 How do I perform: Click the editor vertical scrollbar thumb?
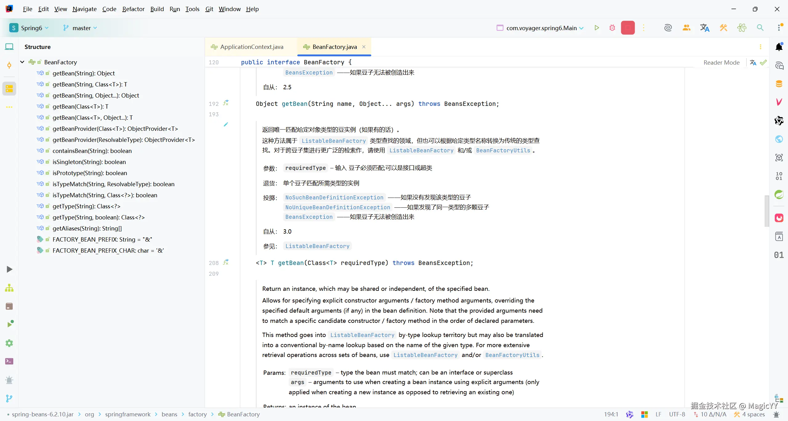point(766,211)
